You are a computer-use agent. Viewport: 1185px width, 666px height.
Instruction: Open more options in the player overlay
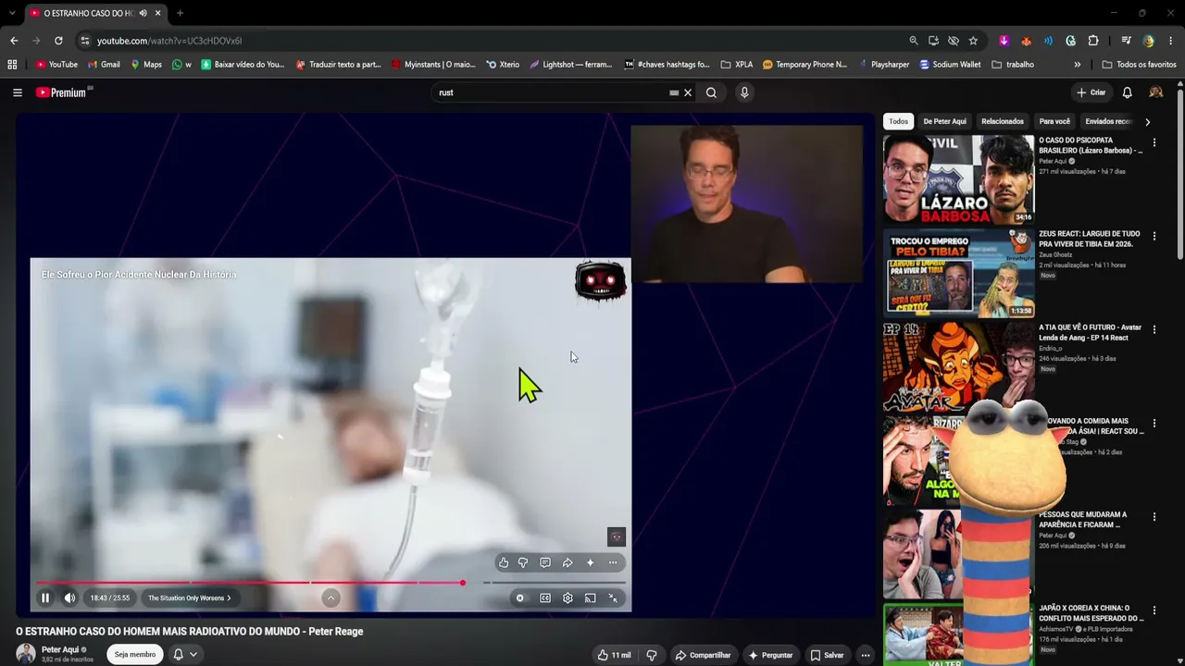pyautogui.click(x=613, y=562)
